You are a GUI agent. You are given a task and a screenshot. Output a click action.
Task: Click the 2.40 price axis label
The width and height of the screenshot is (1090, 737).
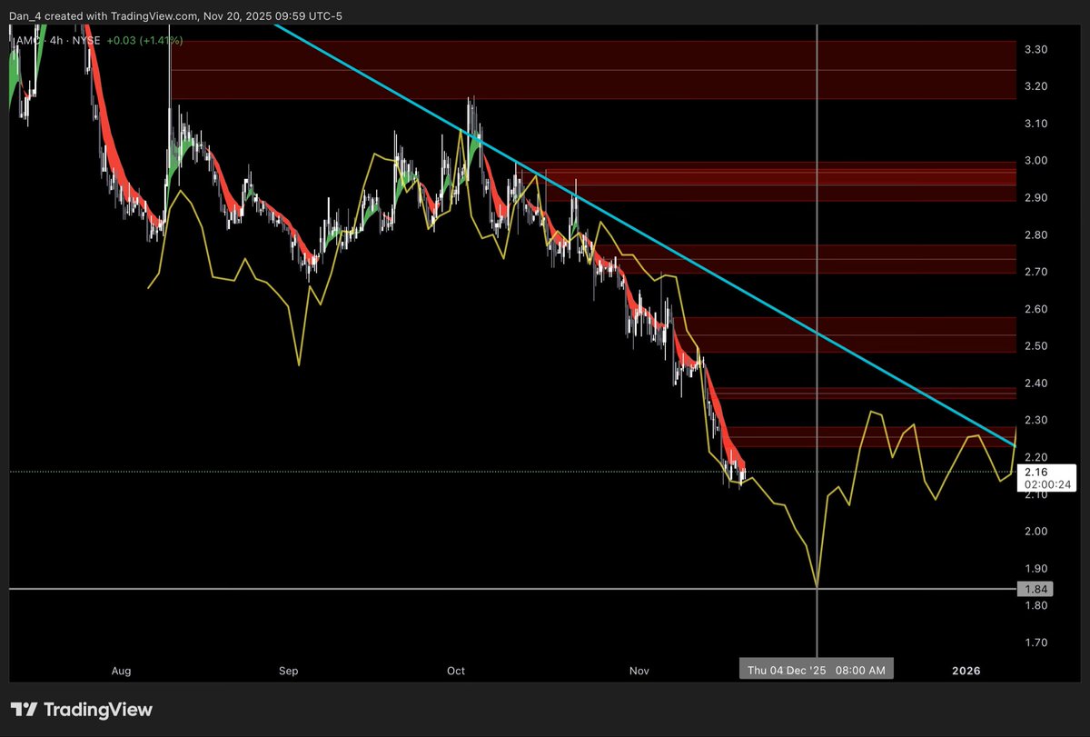coord(1035,383)
